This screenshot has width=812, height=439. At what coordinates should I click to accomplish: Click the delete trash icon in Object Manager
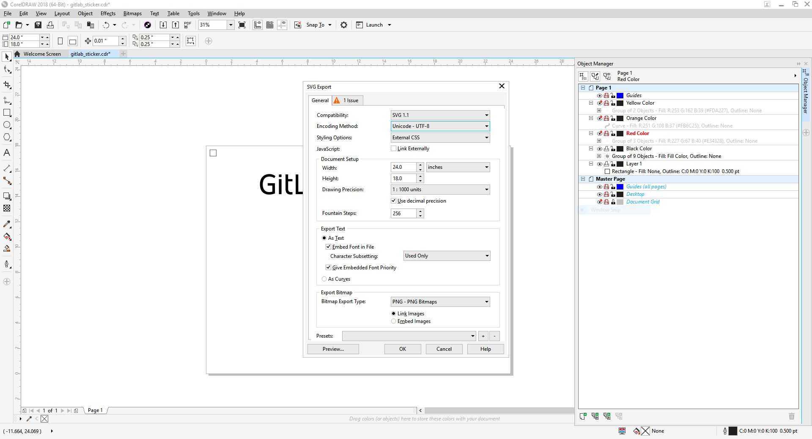pos(792,416)
